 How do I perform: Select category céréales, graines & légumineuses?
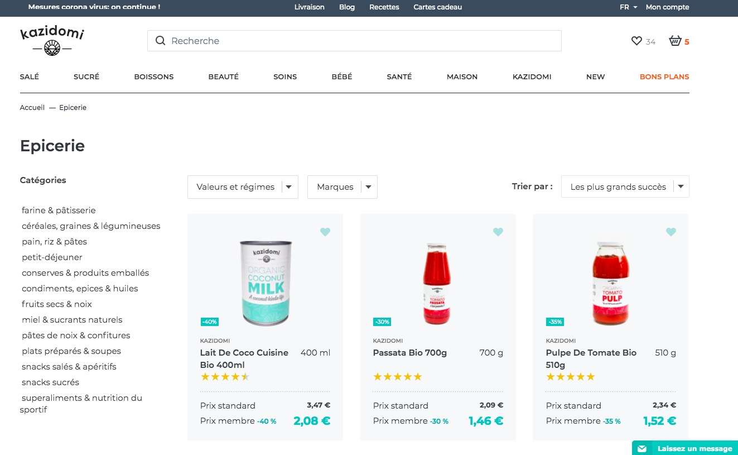(x=91, y=226)
